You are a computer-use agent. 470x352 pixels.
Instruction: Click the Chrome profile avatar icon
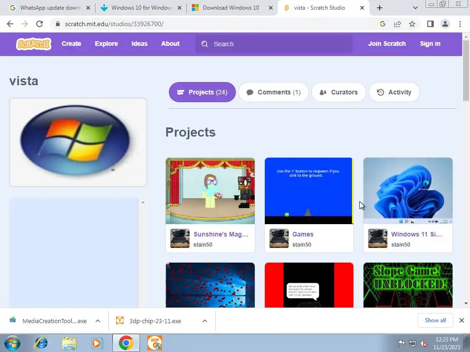445,24
